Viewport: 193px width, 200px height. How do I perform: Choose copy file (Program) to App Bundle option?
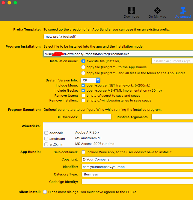click(x=83, y=67)
